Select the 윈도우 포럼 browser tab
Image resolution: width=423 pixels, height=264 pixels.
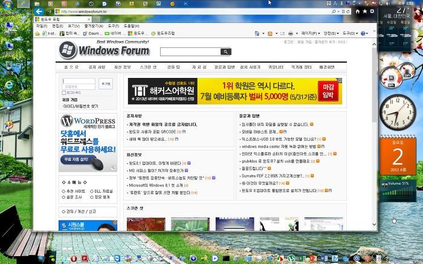point(63,19)
